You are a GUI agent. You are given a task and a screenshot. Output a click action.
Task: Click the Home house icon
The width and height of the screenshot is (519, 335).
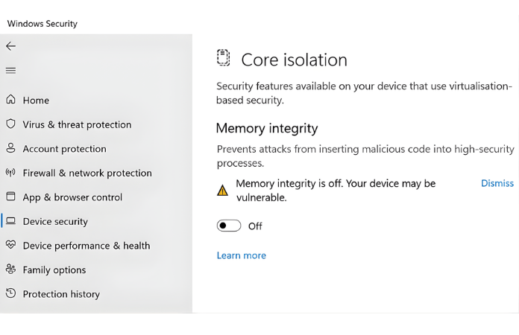pos(10,100)
